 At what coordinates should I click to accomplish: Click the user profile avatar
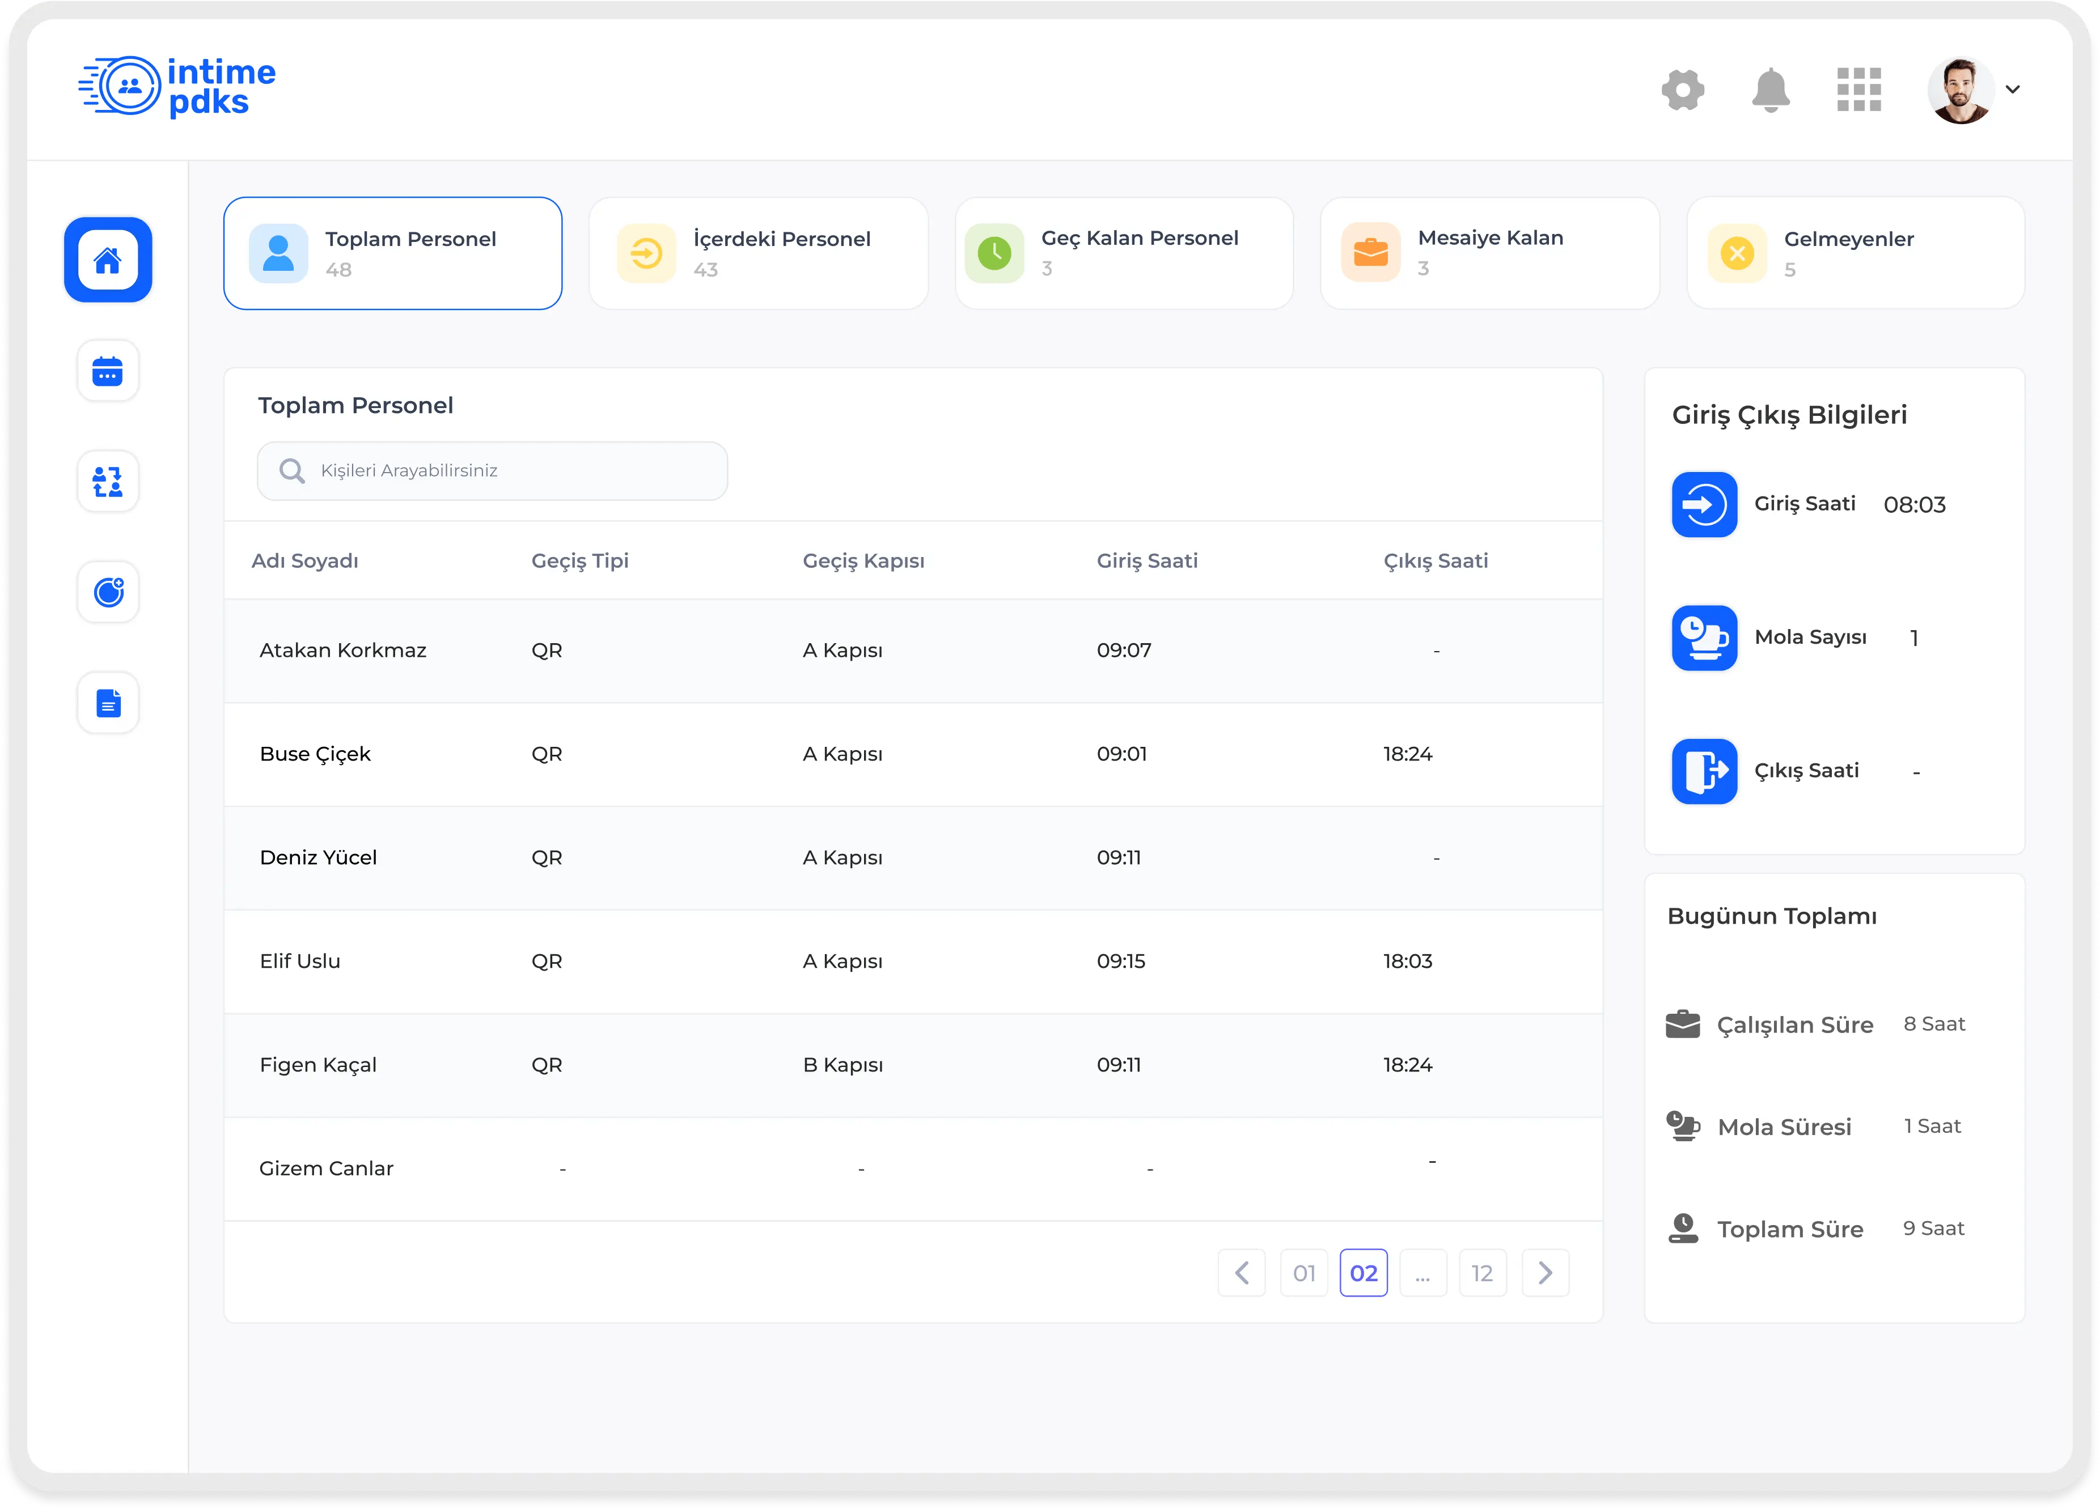point(1960,90)
